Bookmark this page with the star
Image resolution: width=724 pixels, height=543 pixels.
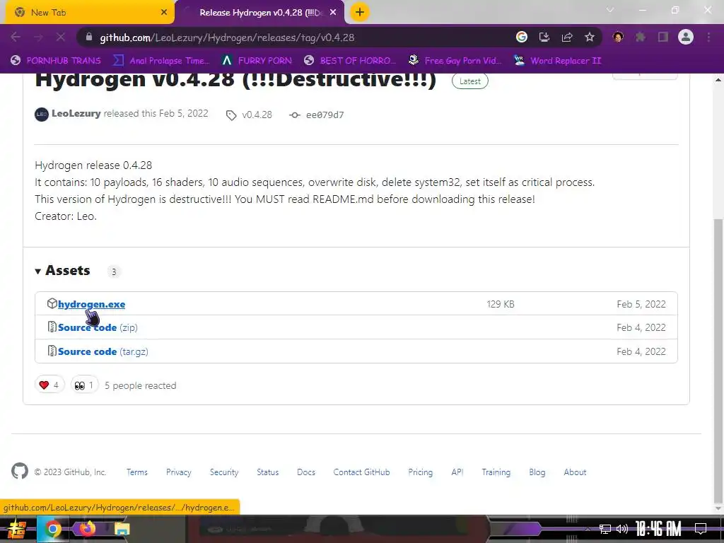coord(590,37)
